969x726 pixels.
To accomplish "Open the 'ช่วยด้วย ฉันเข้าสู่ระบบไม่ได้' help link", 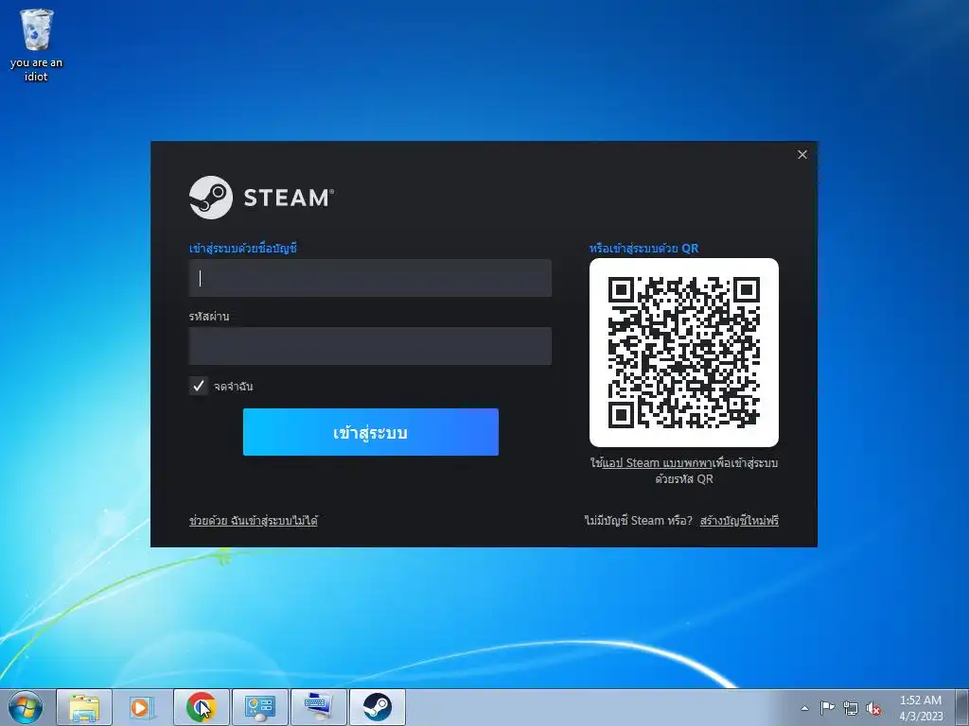I will [254, 521].
